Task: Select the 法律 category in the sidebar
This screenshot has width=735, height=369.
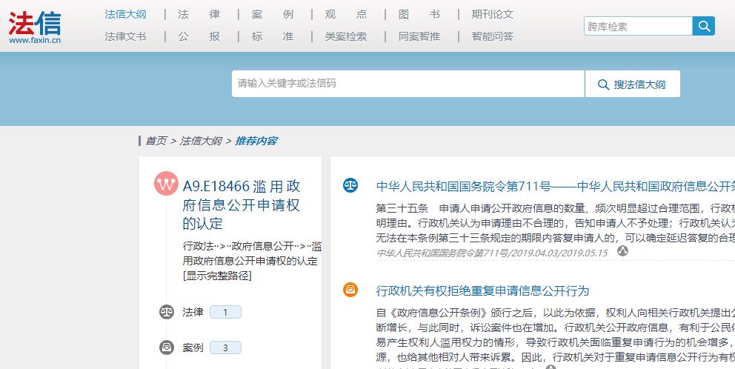Action: [193, 312]
